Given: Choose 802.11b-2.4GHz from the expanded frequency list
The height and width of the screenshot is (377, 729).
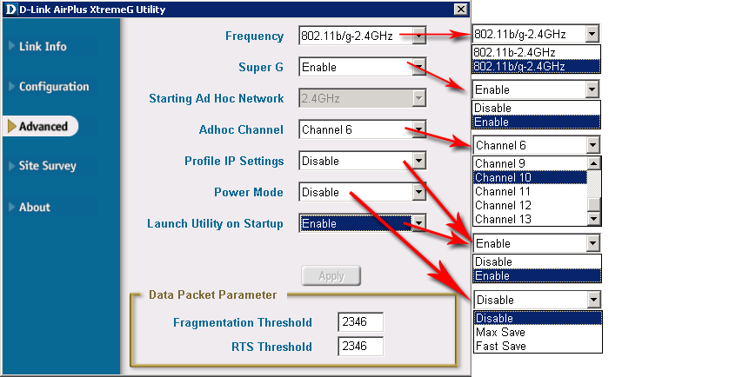Looking at the screenshot, I should tap(536, 52).
